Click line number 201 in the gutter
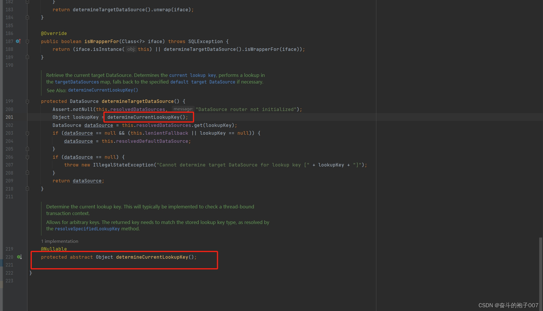543x311 pixels. pyautogui.click(x=9, y=117)
